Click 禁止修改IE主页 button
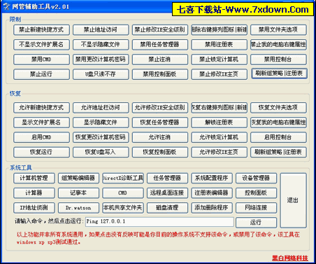Screen dimensions: 316x264 [219, 74]
